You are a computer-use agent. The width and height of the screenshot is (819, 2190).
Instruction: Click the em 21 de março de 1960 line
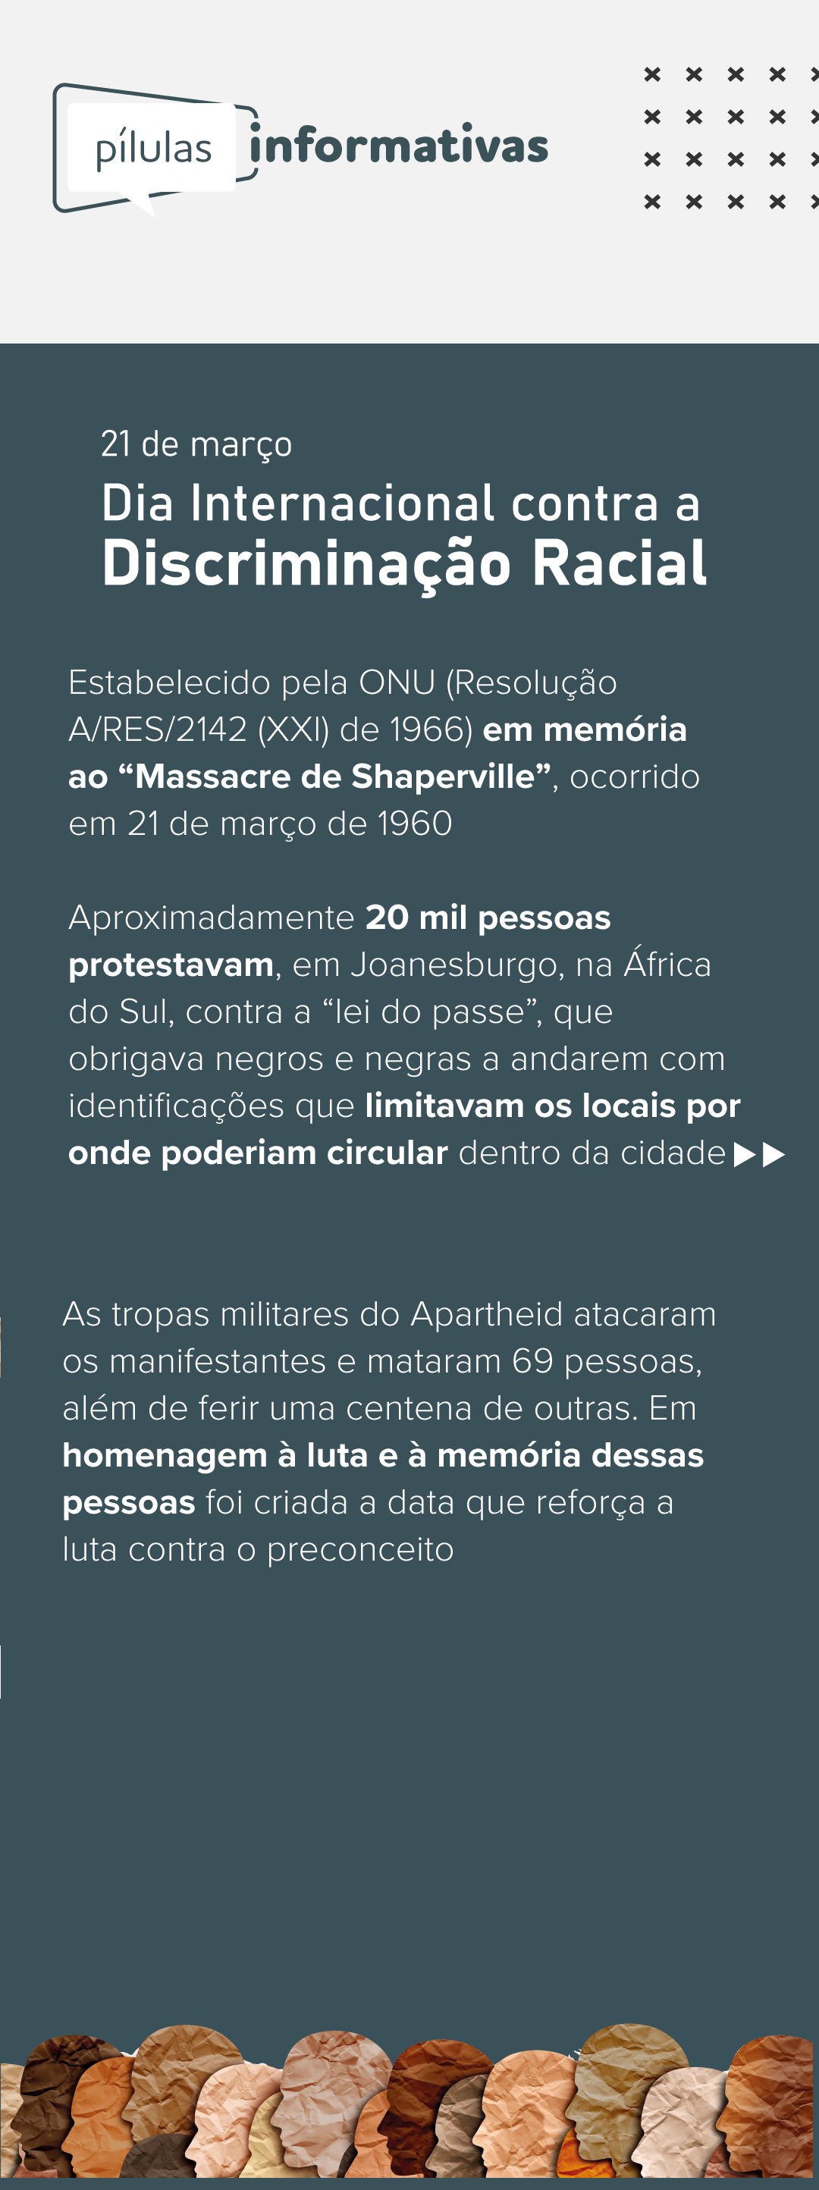[x=260, y=823]
